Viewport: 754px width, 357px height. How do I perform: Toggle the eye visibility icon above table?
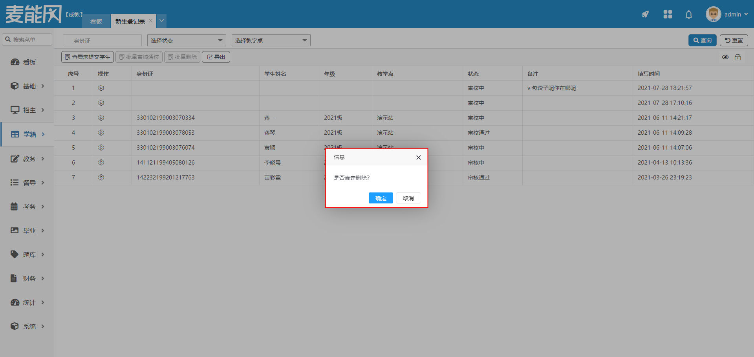725,57
